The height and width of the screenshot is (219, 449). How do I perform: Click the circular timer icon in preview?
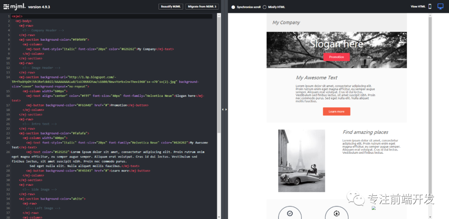(337, 213)
